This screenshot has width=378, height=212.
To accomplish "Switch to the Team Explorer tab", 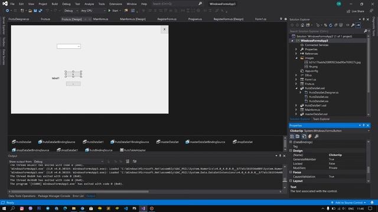I will click(321, 119).
